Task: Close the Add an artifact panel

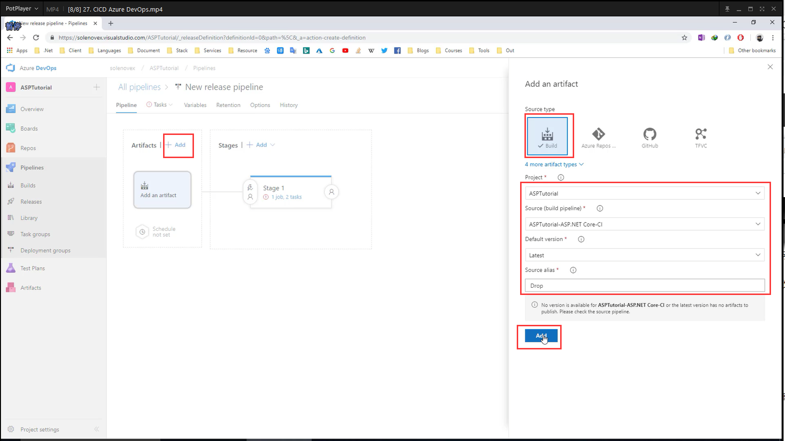Action: (770, 67)
